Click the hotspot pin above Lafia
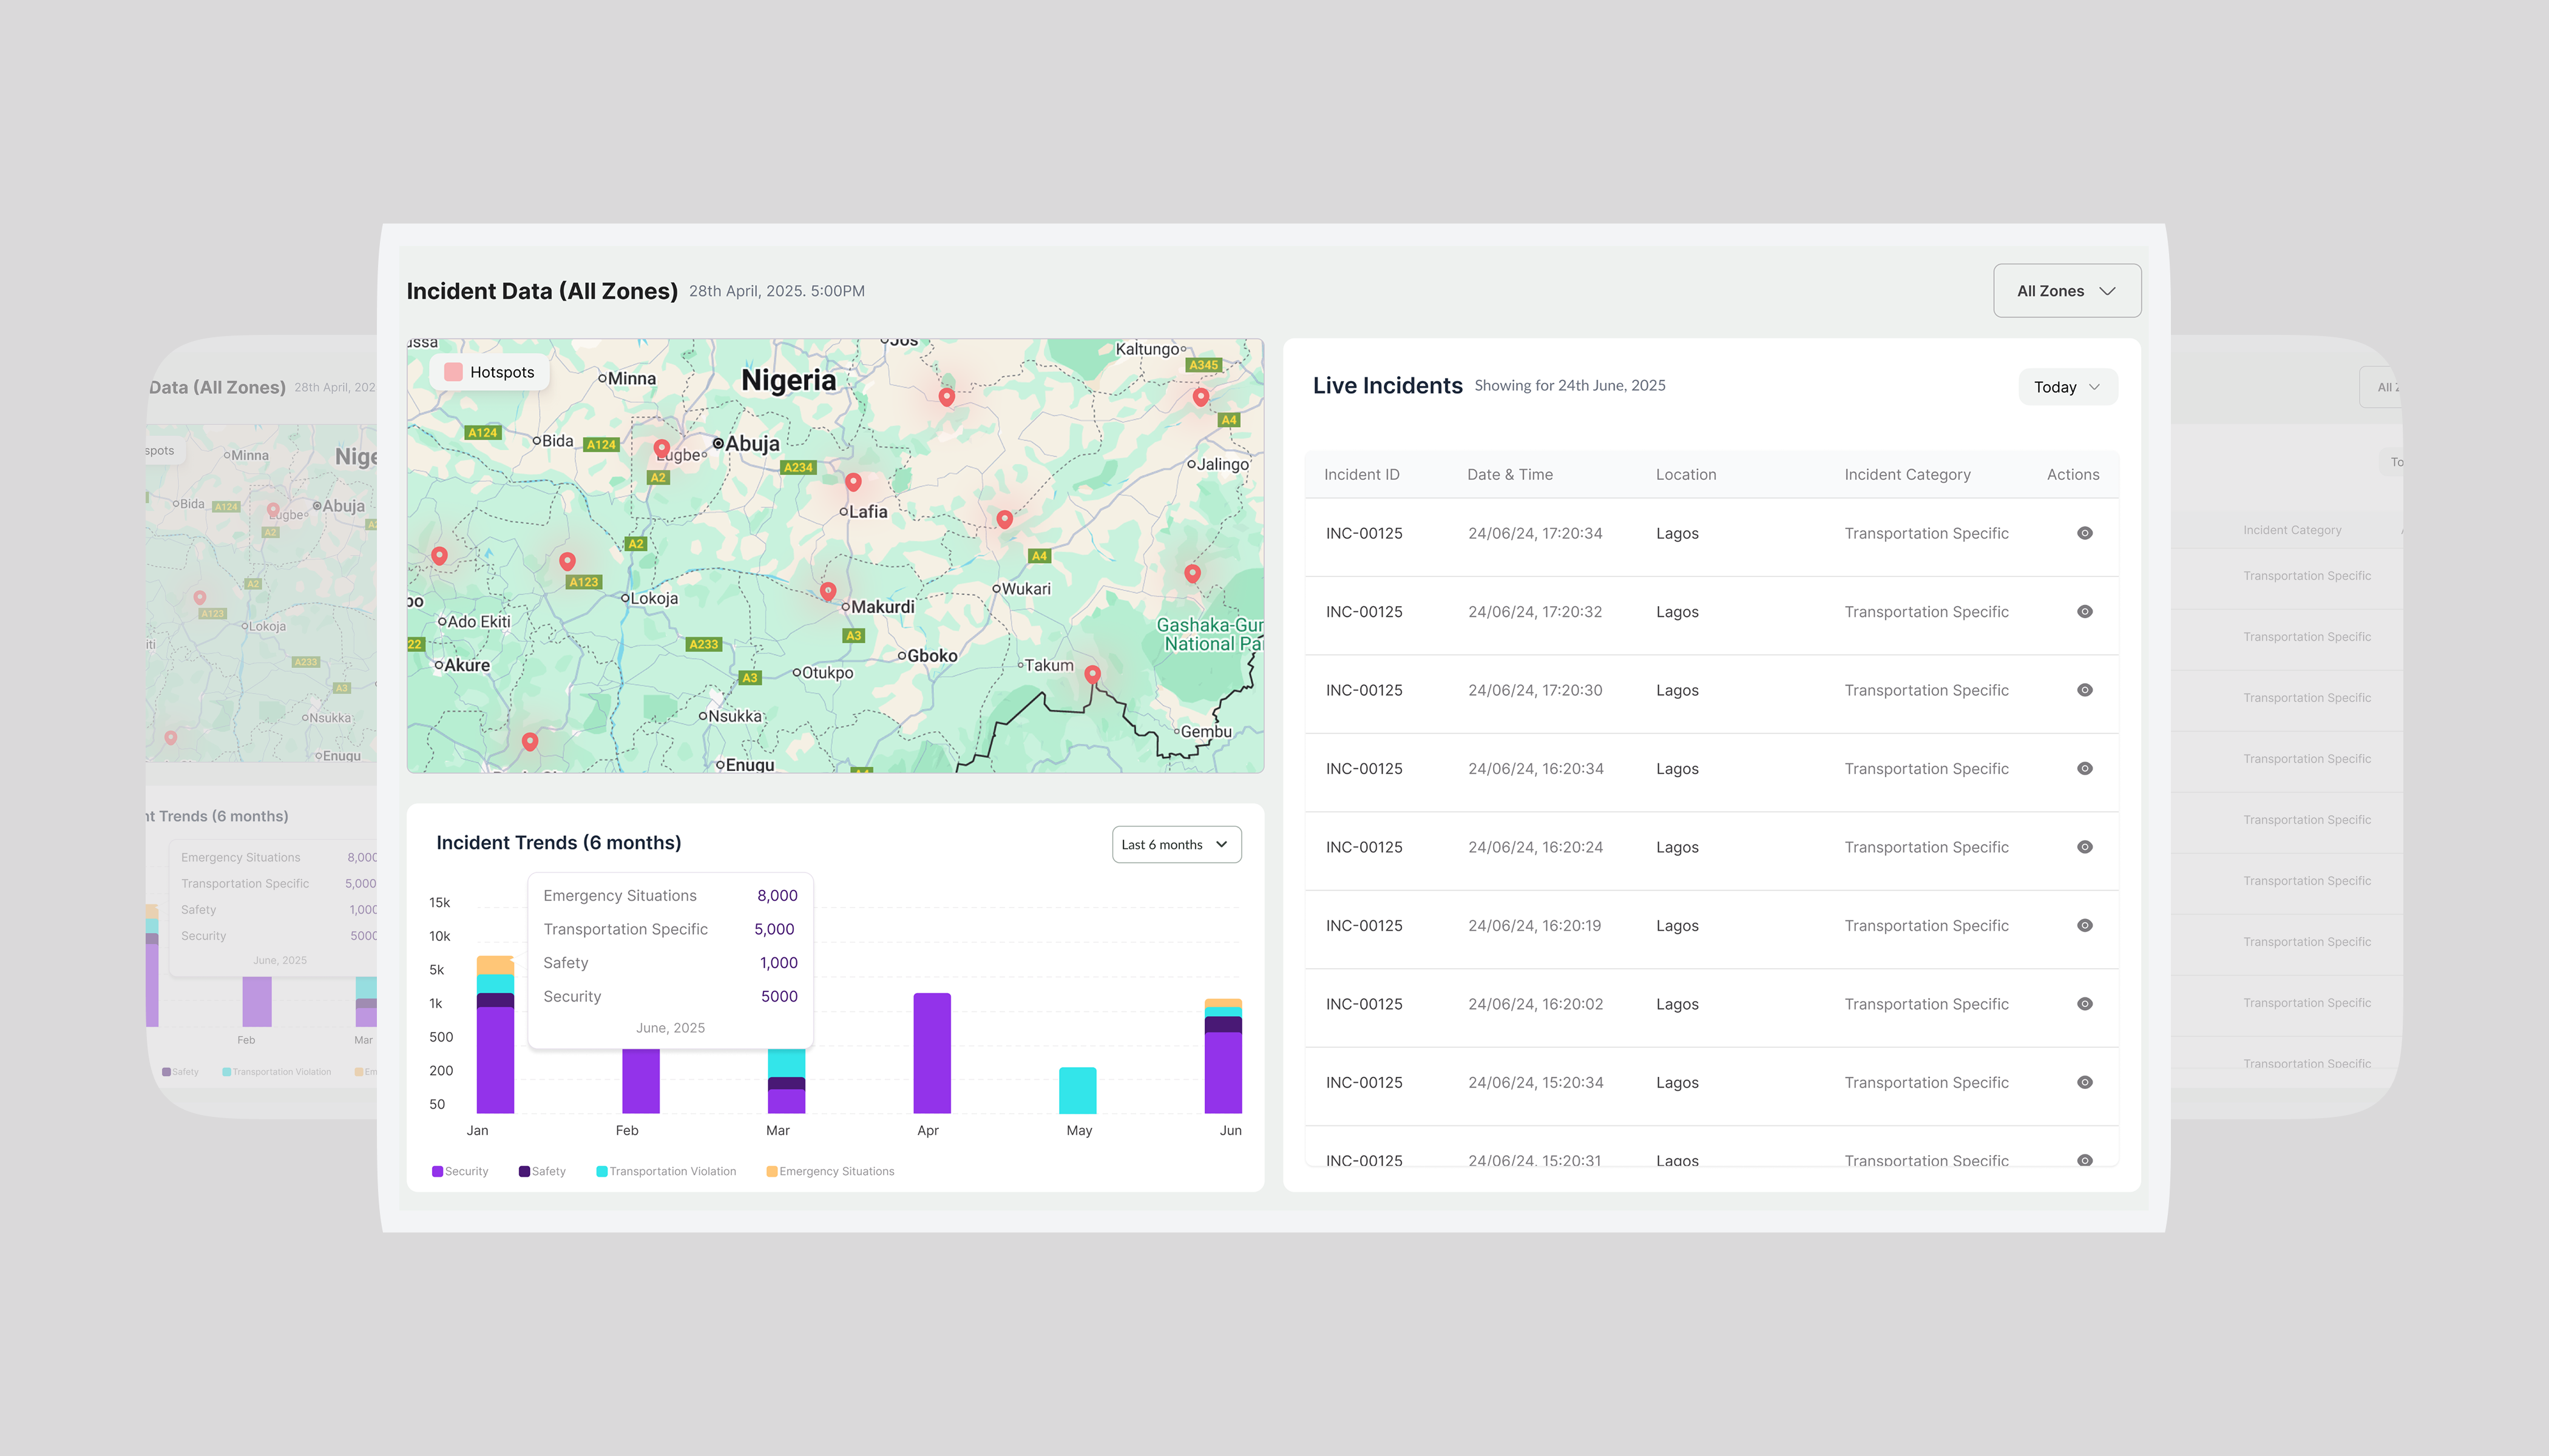The image size is (2549, 1456). coord(853,483)
